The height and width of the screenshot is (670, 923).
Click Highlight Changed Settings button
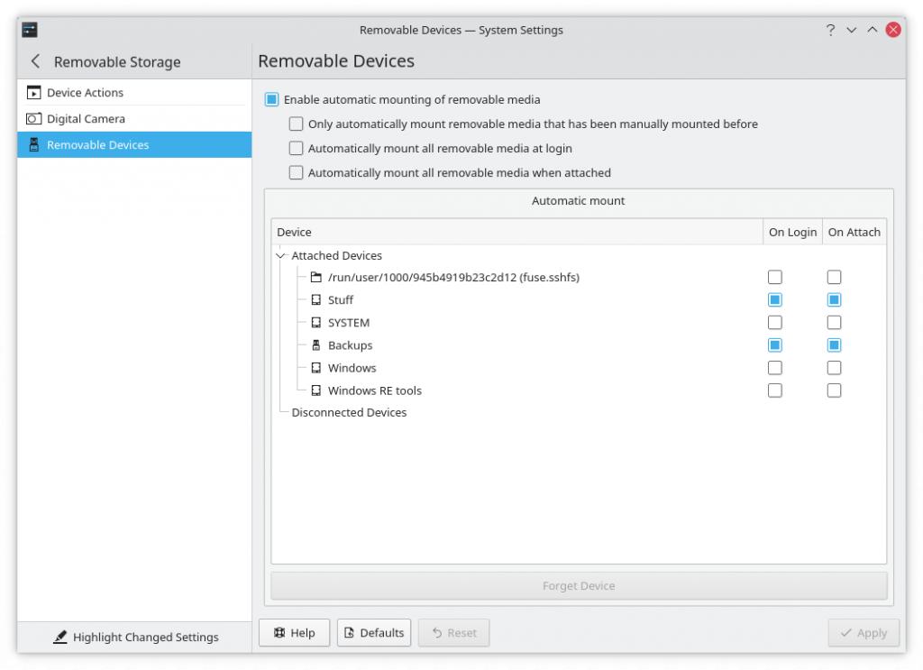[135, 637]
